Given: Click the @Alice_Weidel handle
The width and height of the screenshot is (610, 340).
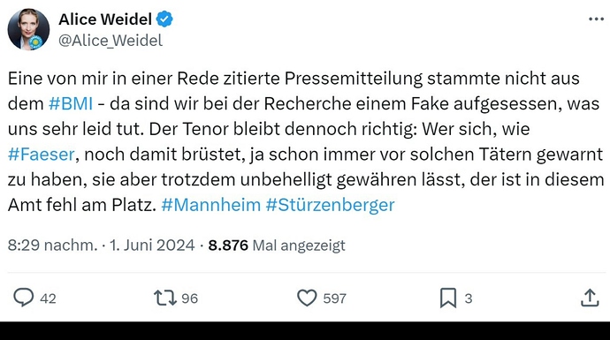Looking at the screenshot, I should pos(111,41).
